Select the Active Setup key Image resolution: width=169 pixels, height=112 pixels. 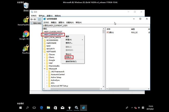click(56, 77)
